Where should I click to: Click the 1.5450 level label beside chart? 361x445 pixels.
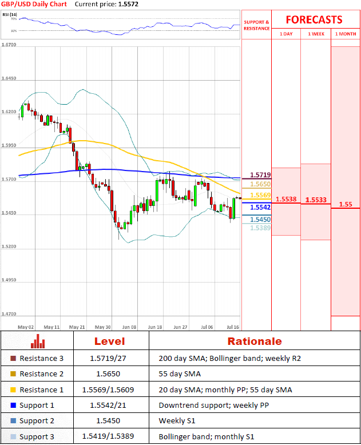click(260, 220)
